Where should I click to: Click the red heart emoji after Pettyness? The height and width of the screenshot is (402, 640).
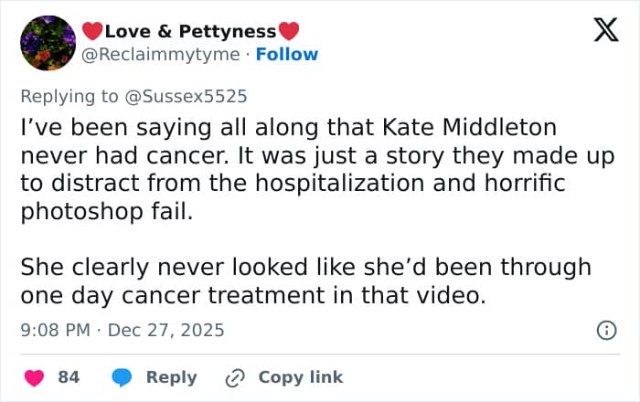tap(289, 31)
